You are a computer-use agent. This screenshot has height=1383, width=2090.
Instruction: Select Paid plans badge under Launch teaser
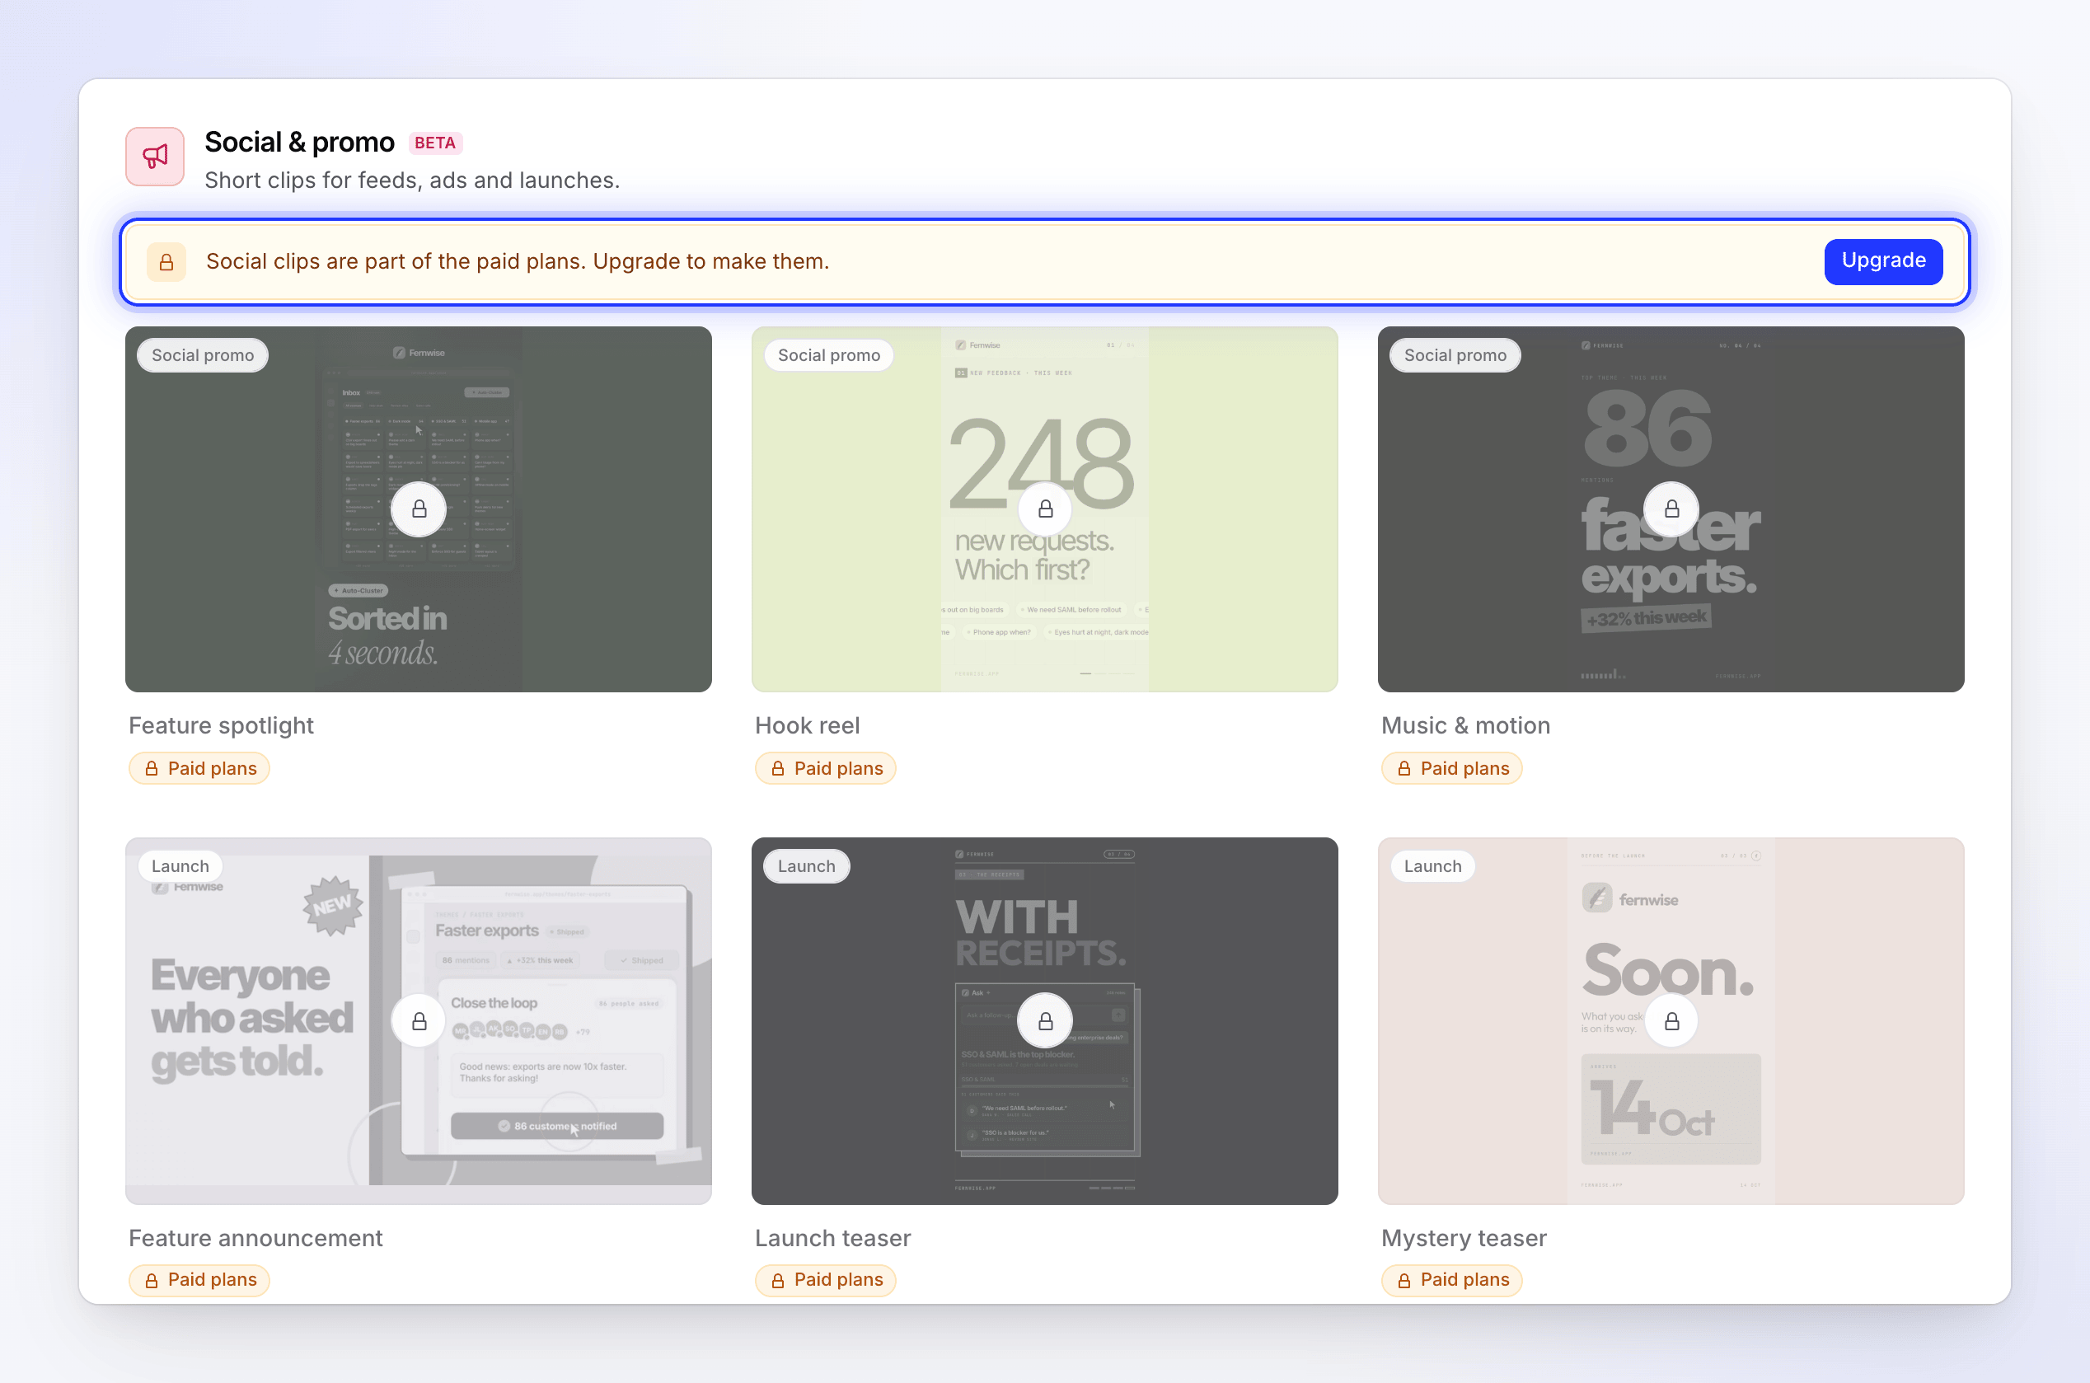826,1280
